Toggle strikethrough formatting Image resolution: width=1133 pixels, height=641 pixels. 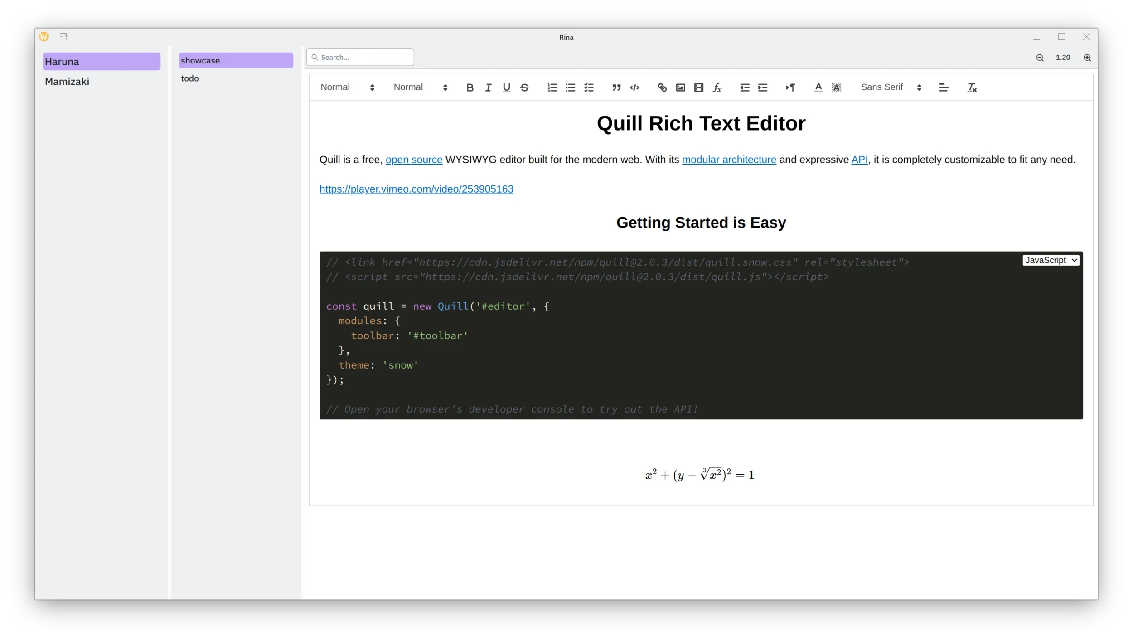click(524, 87)
